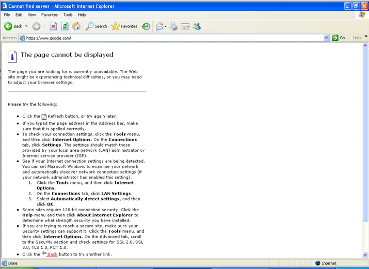369x269 pixels.
Task: Click the Links toolbar label
Action: tap(357, 38)
